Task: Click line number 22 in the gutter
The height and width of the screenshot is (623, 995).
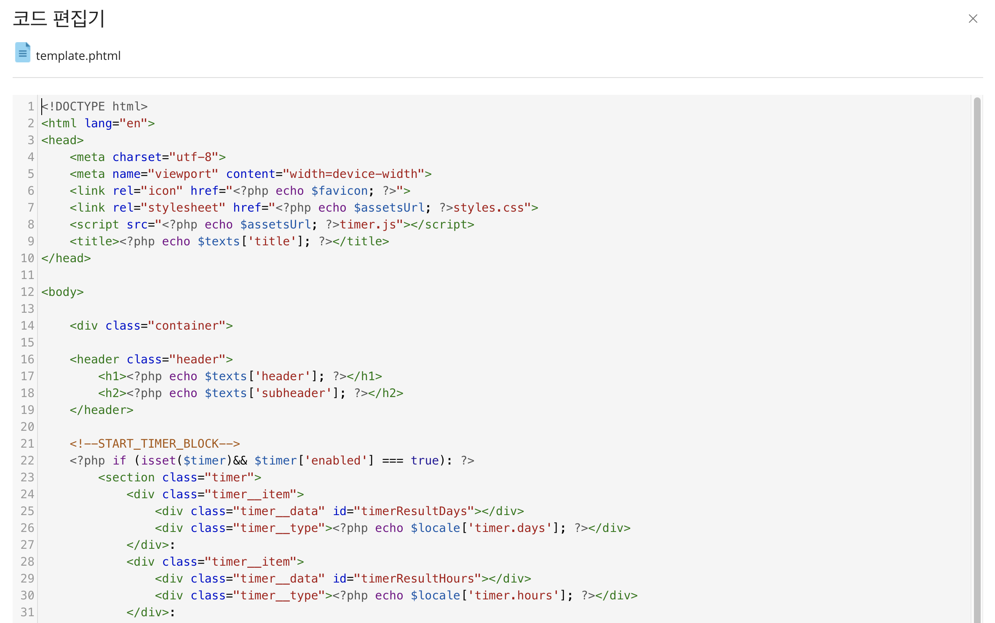Action: click(27, 460)
